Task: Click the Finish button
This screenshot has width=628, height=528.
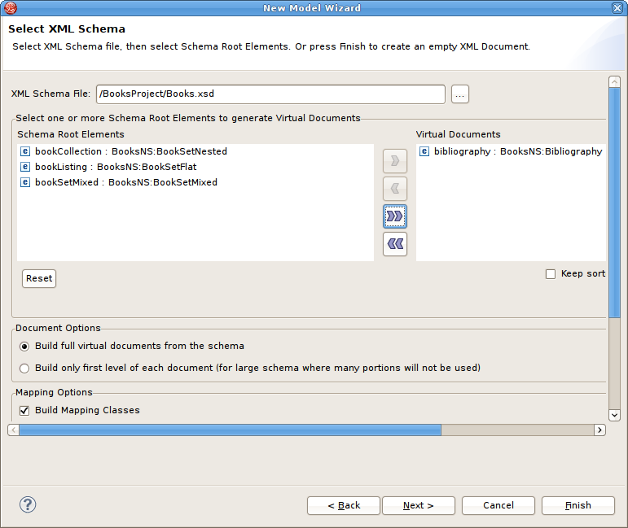Action: [577, 505]
